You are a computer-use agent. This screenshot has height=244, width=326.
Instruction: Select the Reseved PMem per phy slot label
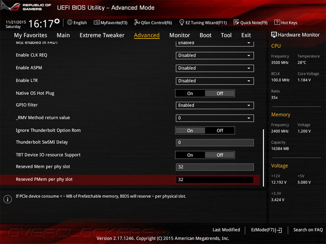(x=44, y=179)
